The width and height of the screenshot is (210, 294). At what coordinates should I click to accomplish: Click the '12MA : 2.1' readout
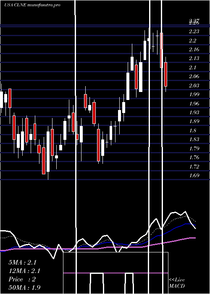[24, 271]
